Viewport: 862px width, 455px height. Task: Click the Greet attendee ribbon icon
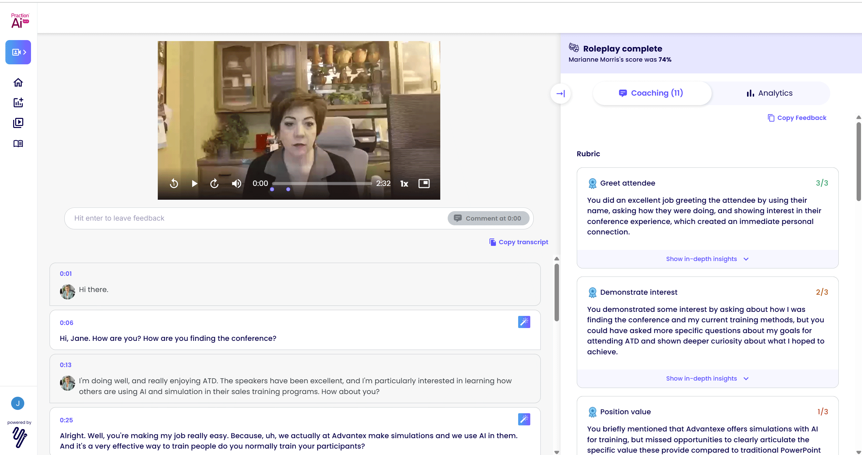pos(592,184)
